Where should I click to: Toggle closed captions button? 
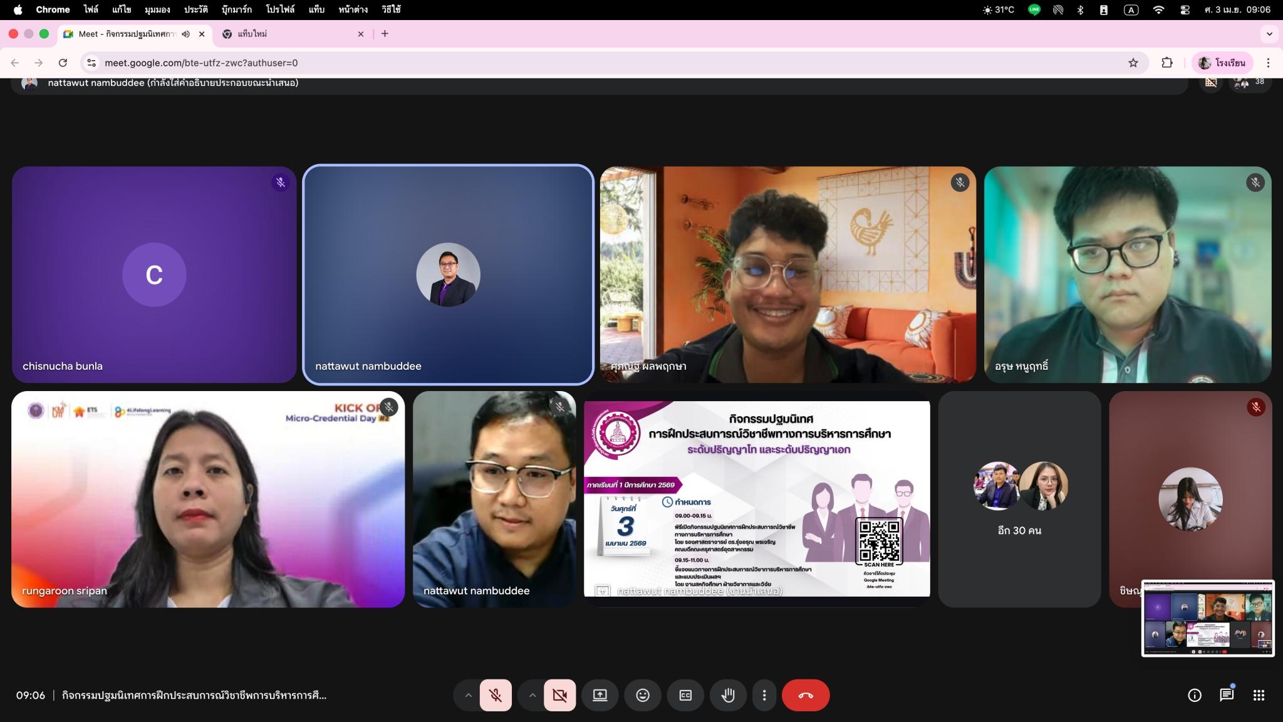pos(685,695)
